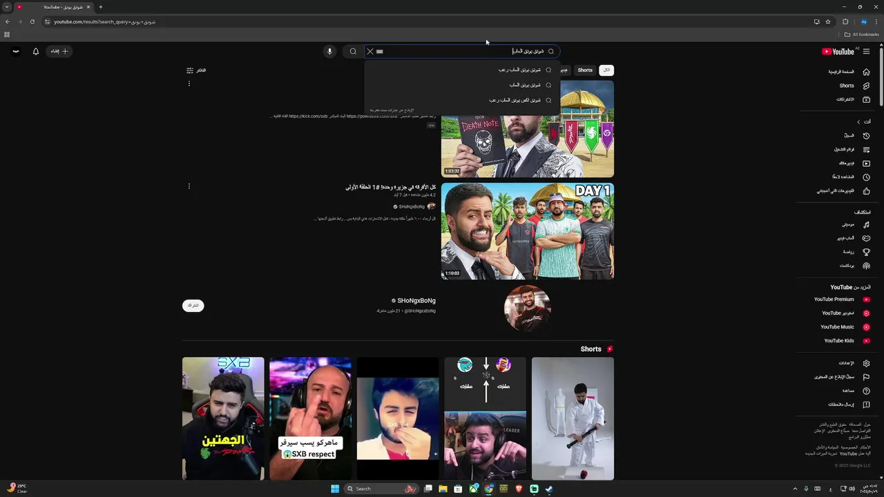The width and height of the screenshot is (884, 497).
Task: Open Chrome extensions puzzle icon
Action: 845,21
